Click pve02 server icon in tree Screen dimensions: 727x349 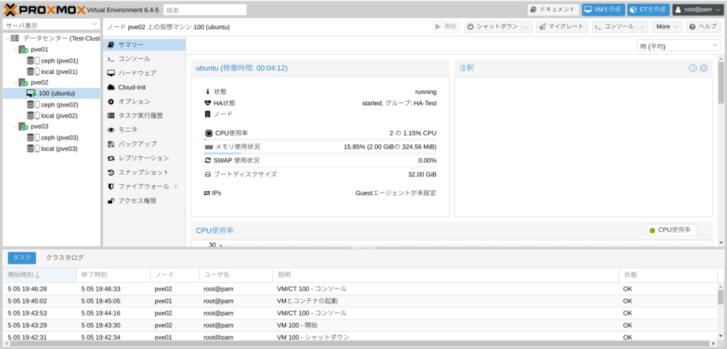coord(23,82)
